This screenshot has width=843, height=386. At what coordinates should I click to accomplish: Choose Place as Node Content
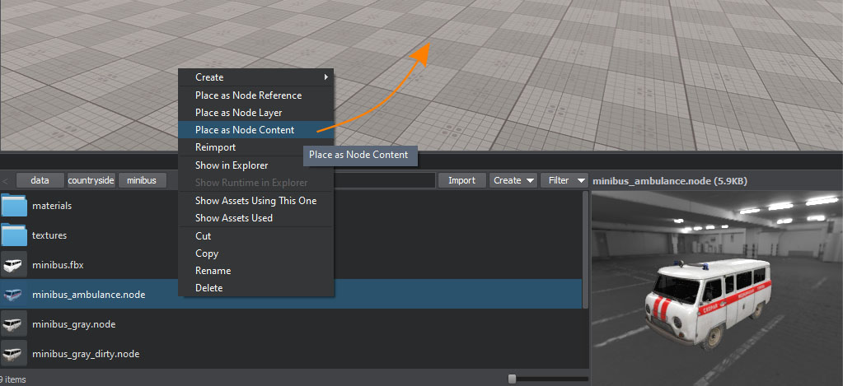click(245, 130)
